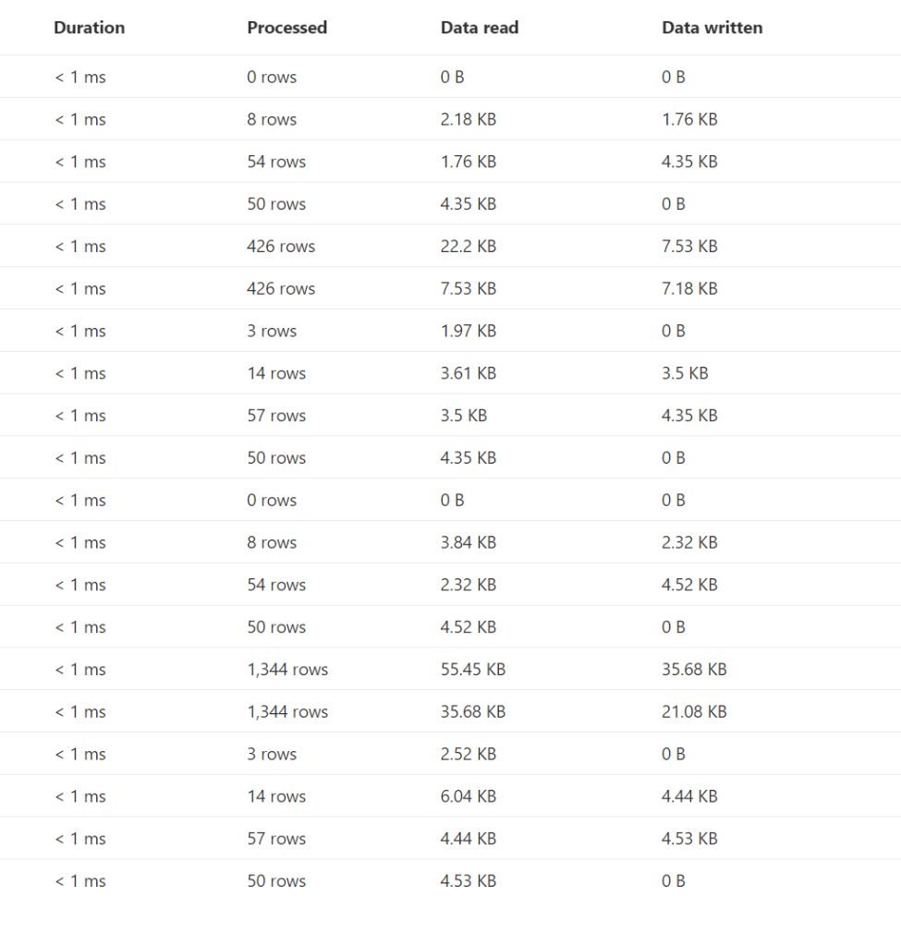Click the 2.52 KB data read cell

(x=468, y=754)
